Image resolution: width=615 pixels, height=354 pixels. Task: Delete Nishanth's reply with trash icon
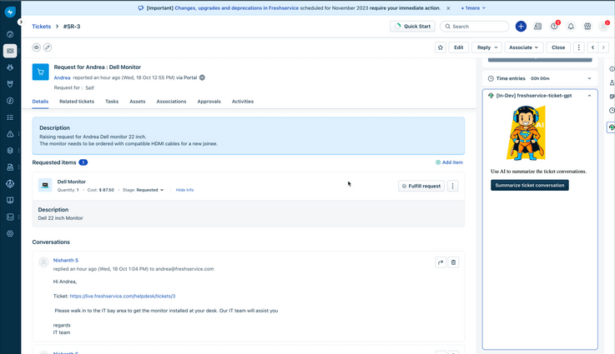point(453,262)
